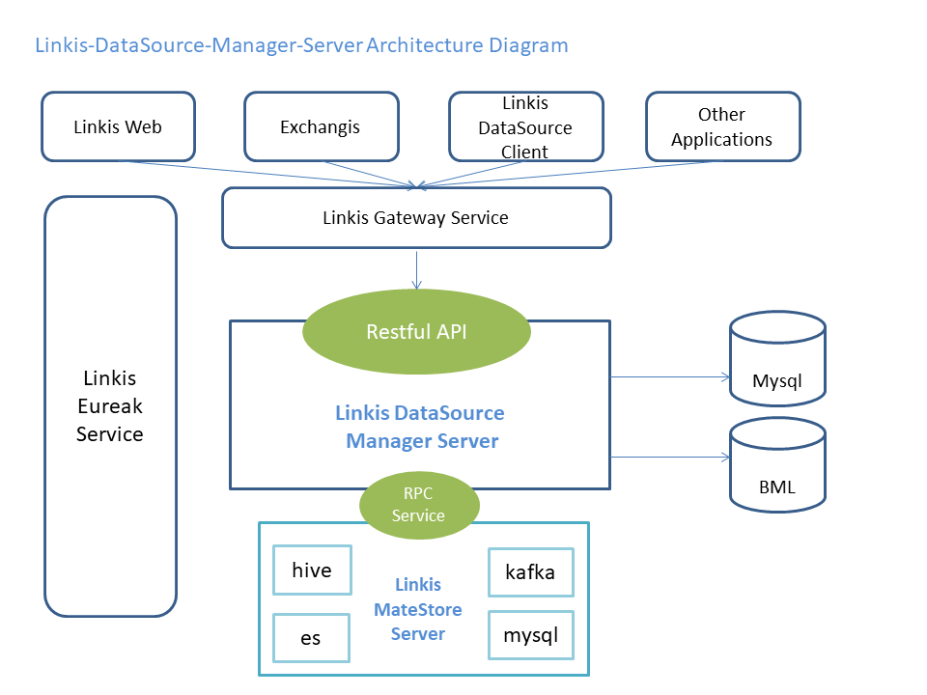Click the arrow from Gateway to Restful API
The image size is (927, 695).
pos(416,270)
